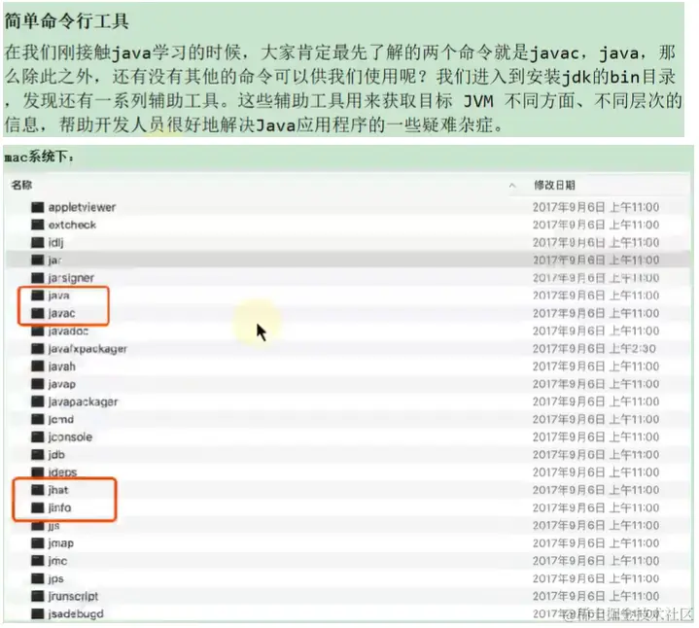
Task: Select the file name javap
Action: pos(62,384)
